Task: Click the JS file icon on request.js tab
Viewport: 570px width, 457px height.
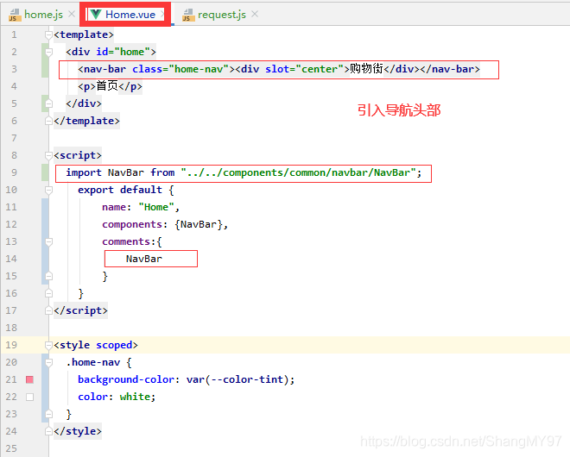Action: [188, 15]
